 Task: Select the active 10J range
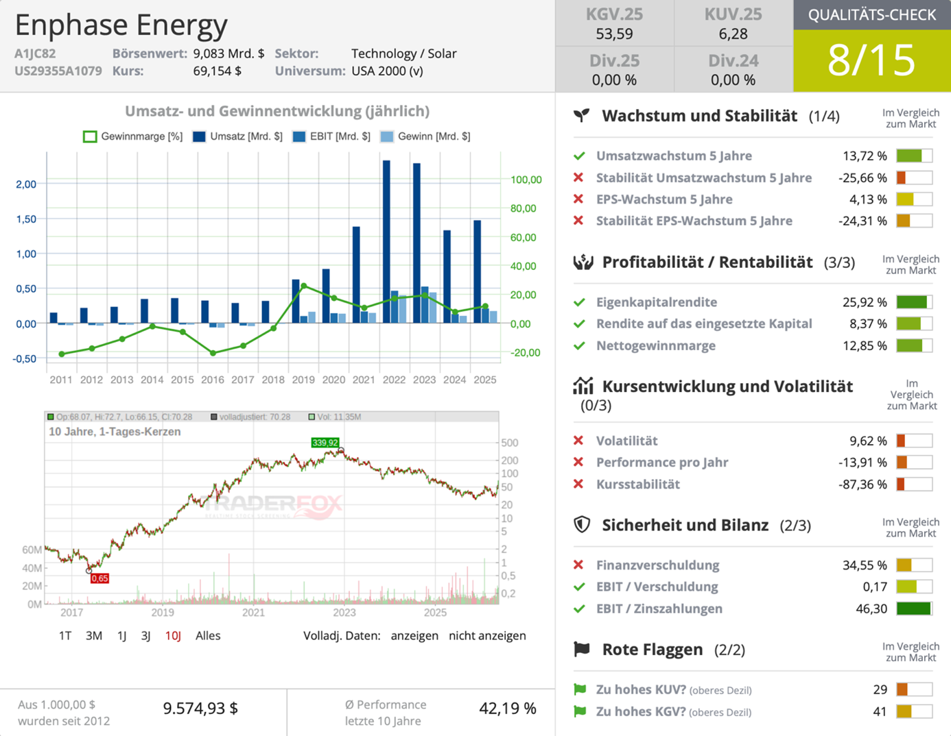[173, 636]
